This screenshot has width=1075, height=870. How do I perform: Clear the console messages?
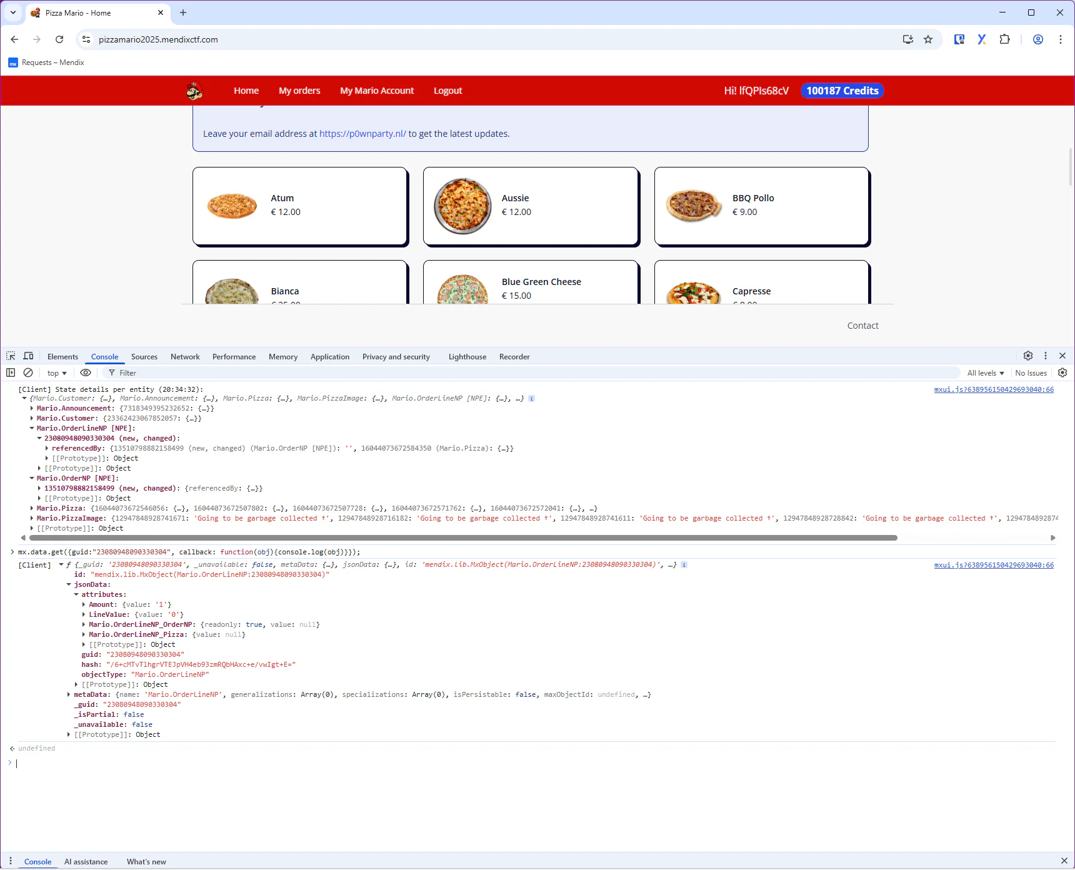pyautogui.click(x=28, y=372)
